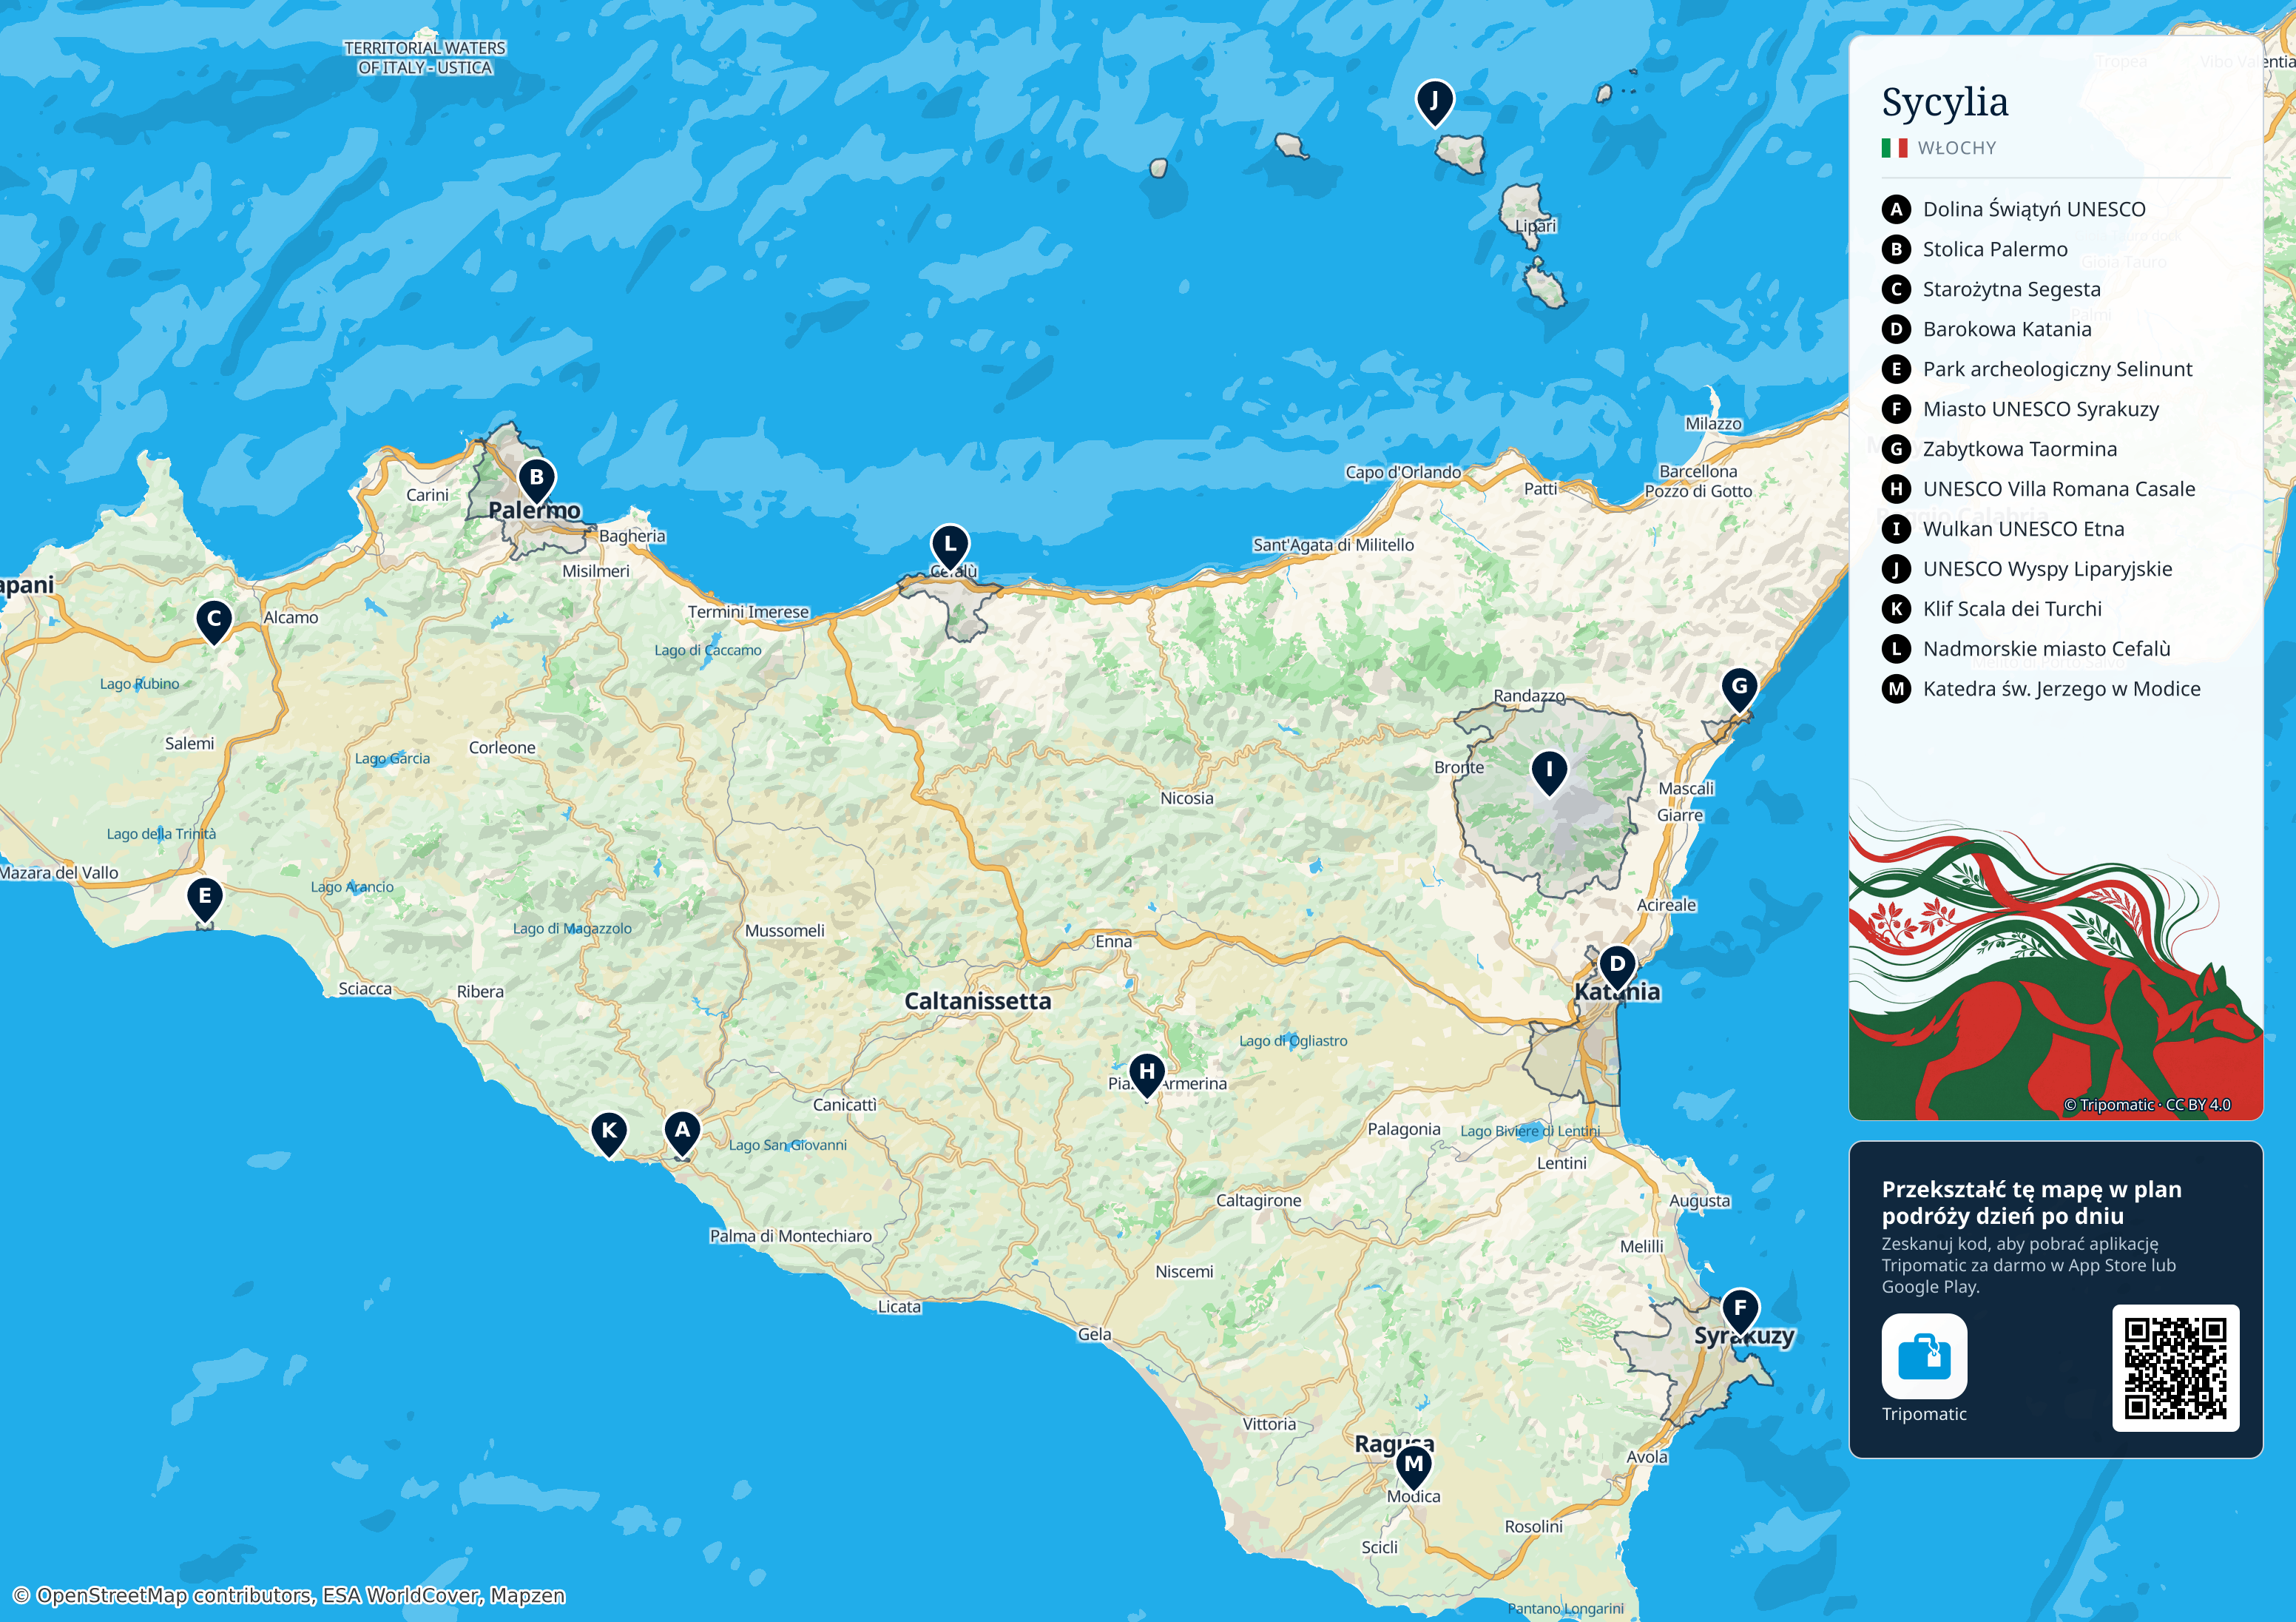Select the Sciacca town label

pyautogui.click(x=365, y=989)
